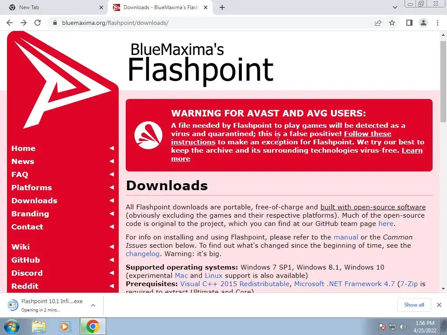The width and height of the screenshot is (447, 335).
Task: Click Show all downloads button
Action: 414,305
